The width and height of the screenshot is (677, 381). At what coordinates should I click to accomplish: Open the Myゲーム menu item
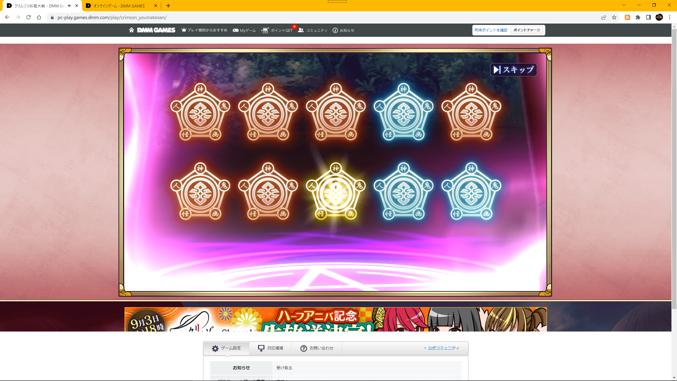(x=244, y=30)
